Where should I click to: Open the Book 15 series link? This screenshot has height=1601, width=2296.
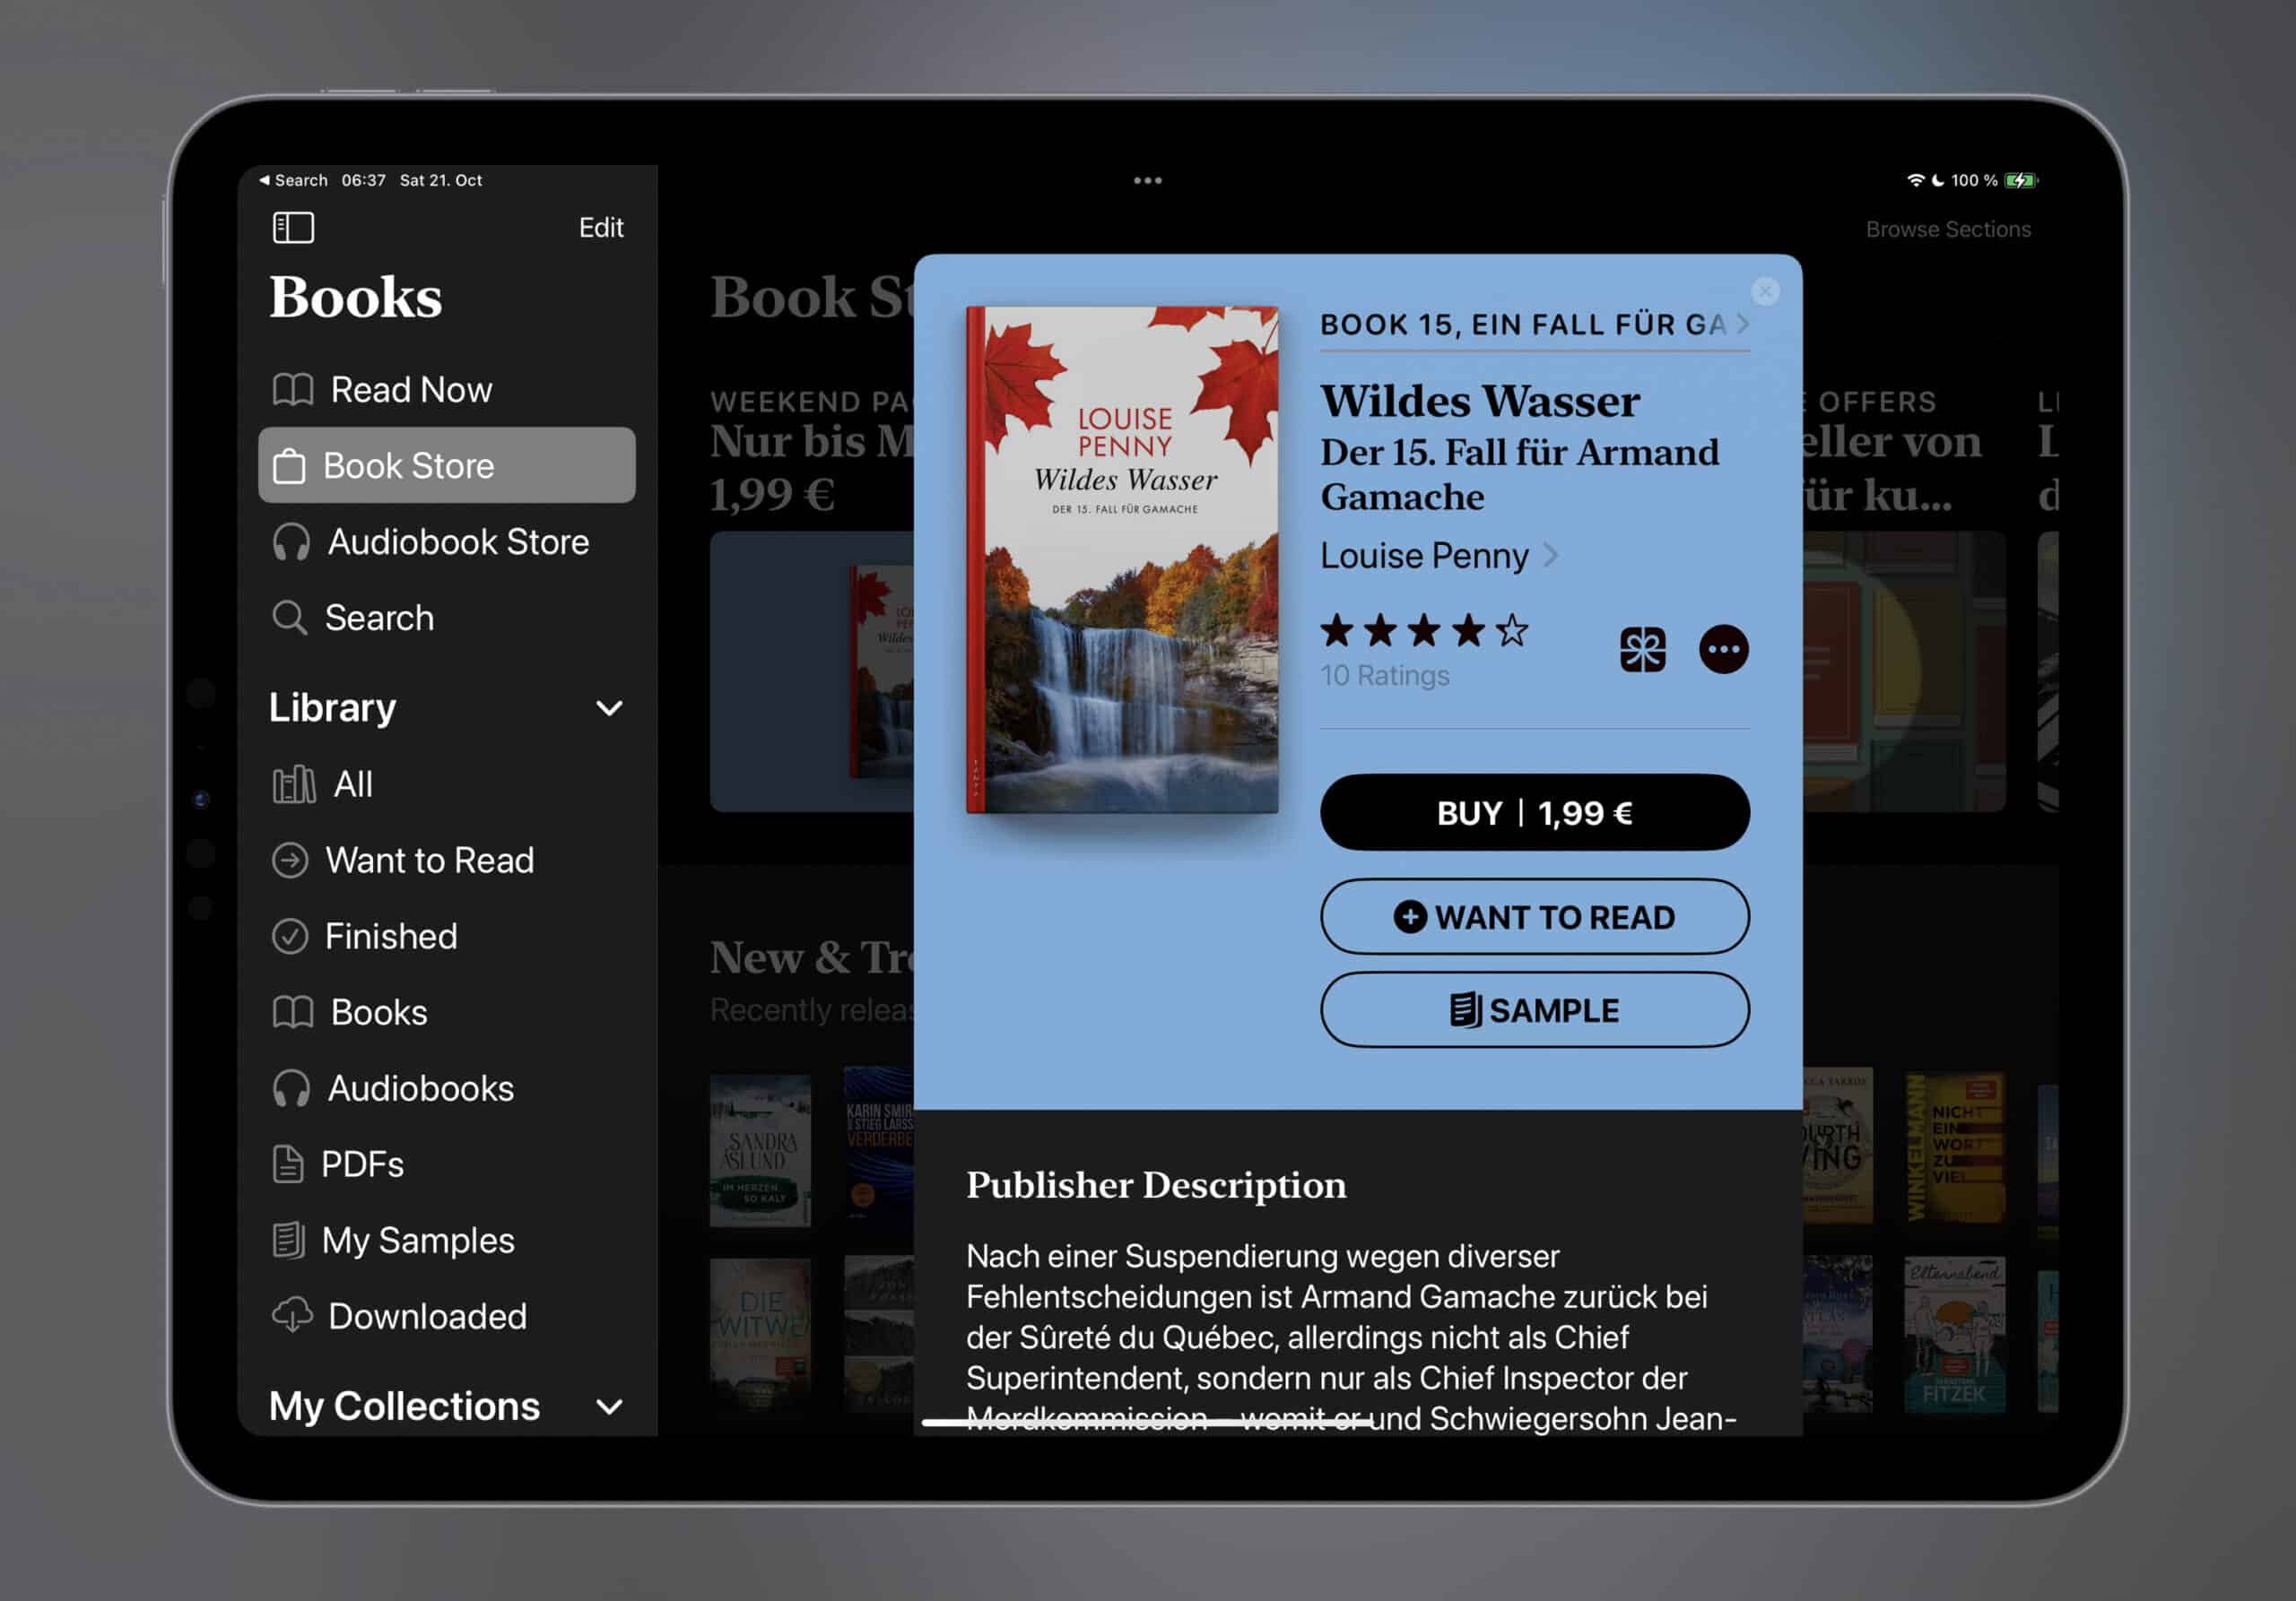tap(1535, 325)
